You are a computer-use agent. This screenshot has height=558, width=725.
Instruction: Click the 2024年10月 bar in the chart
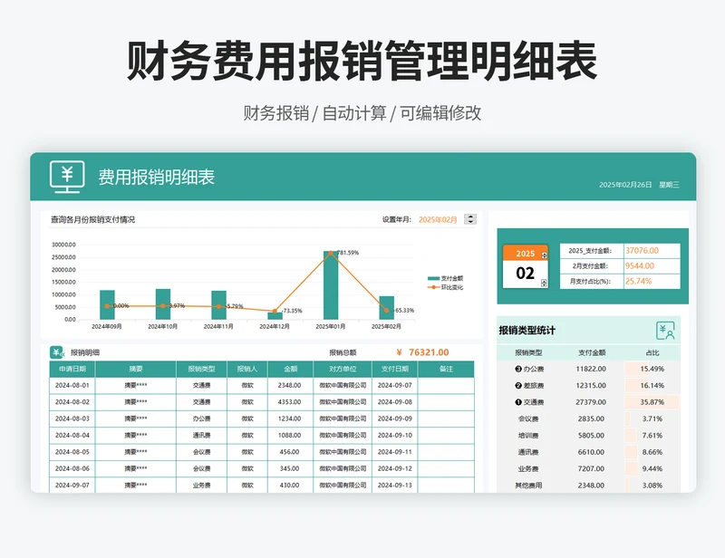coord(163,304)
